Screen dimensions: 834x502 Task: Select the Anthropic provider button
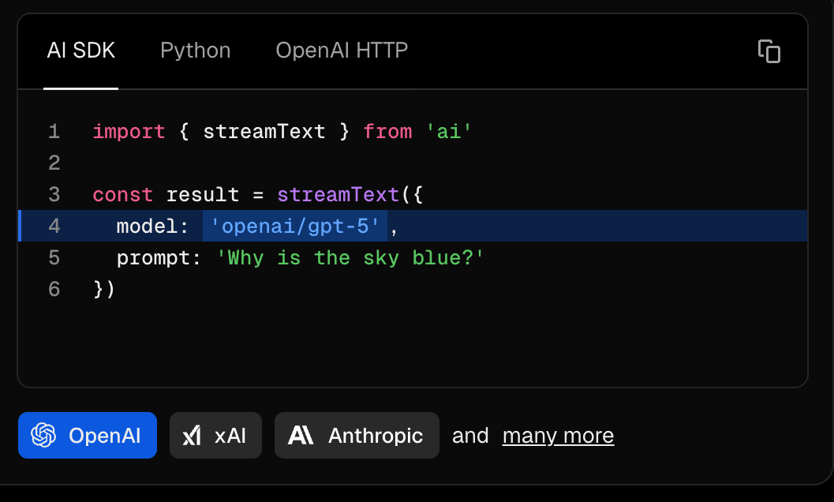[357, 436]
